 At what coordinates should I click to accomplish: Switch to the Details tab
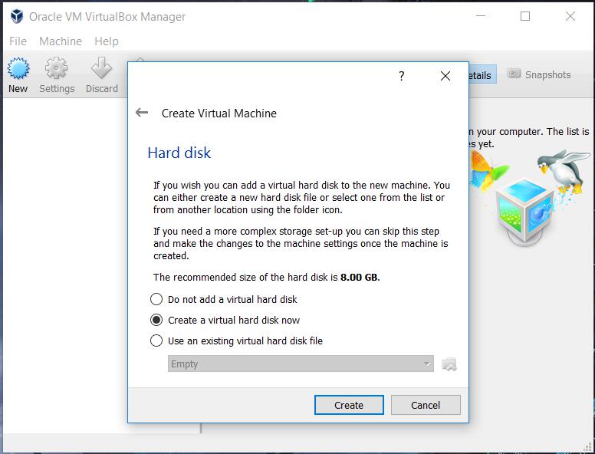click(482, 75)
